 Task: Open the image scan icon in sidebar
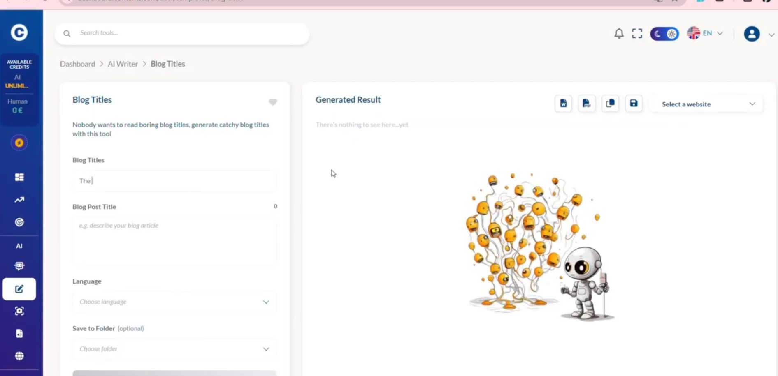pyautogui.click(x=19, y=311)
